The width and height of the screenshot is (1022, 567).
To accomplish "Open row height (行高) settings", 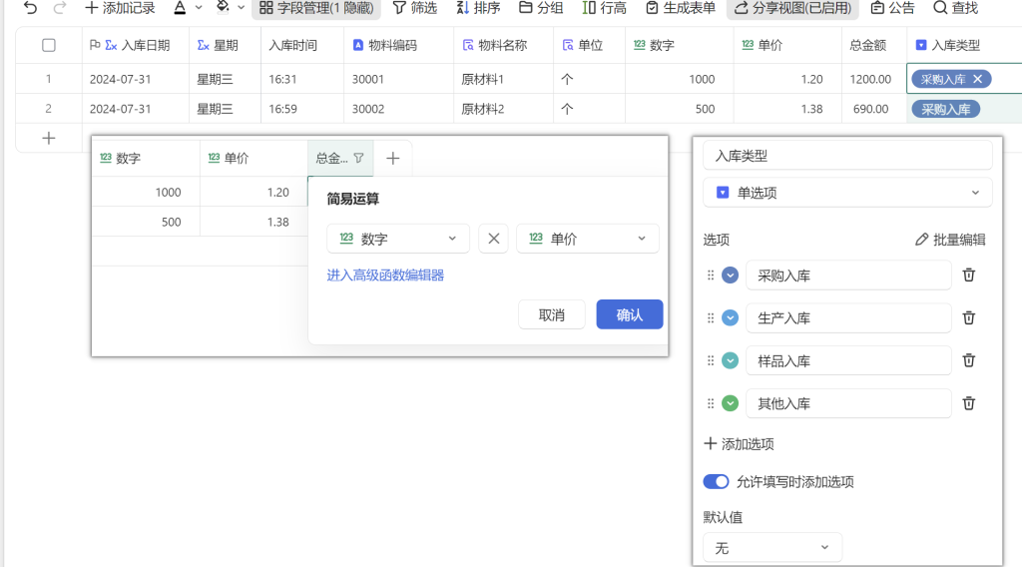I will [604, 8].
